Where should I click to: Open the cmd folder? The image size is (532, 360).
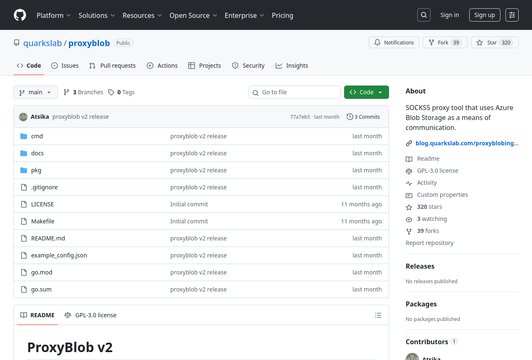(37, 136)
